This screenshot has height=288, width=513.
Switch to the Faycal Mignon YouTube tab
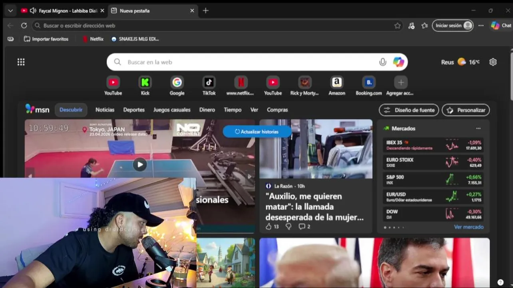pos(63,11)
